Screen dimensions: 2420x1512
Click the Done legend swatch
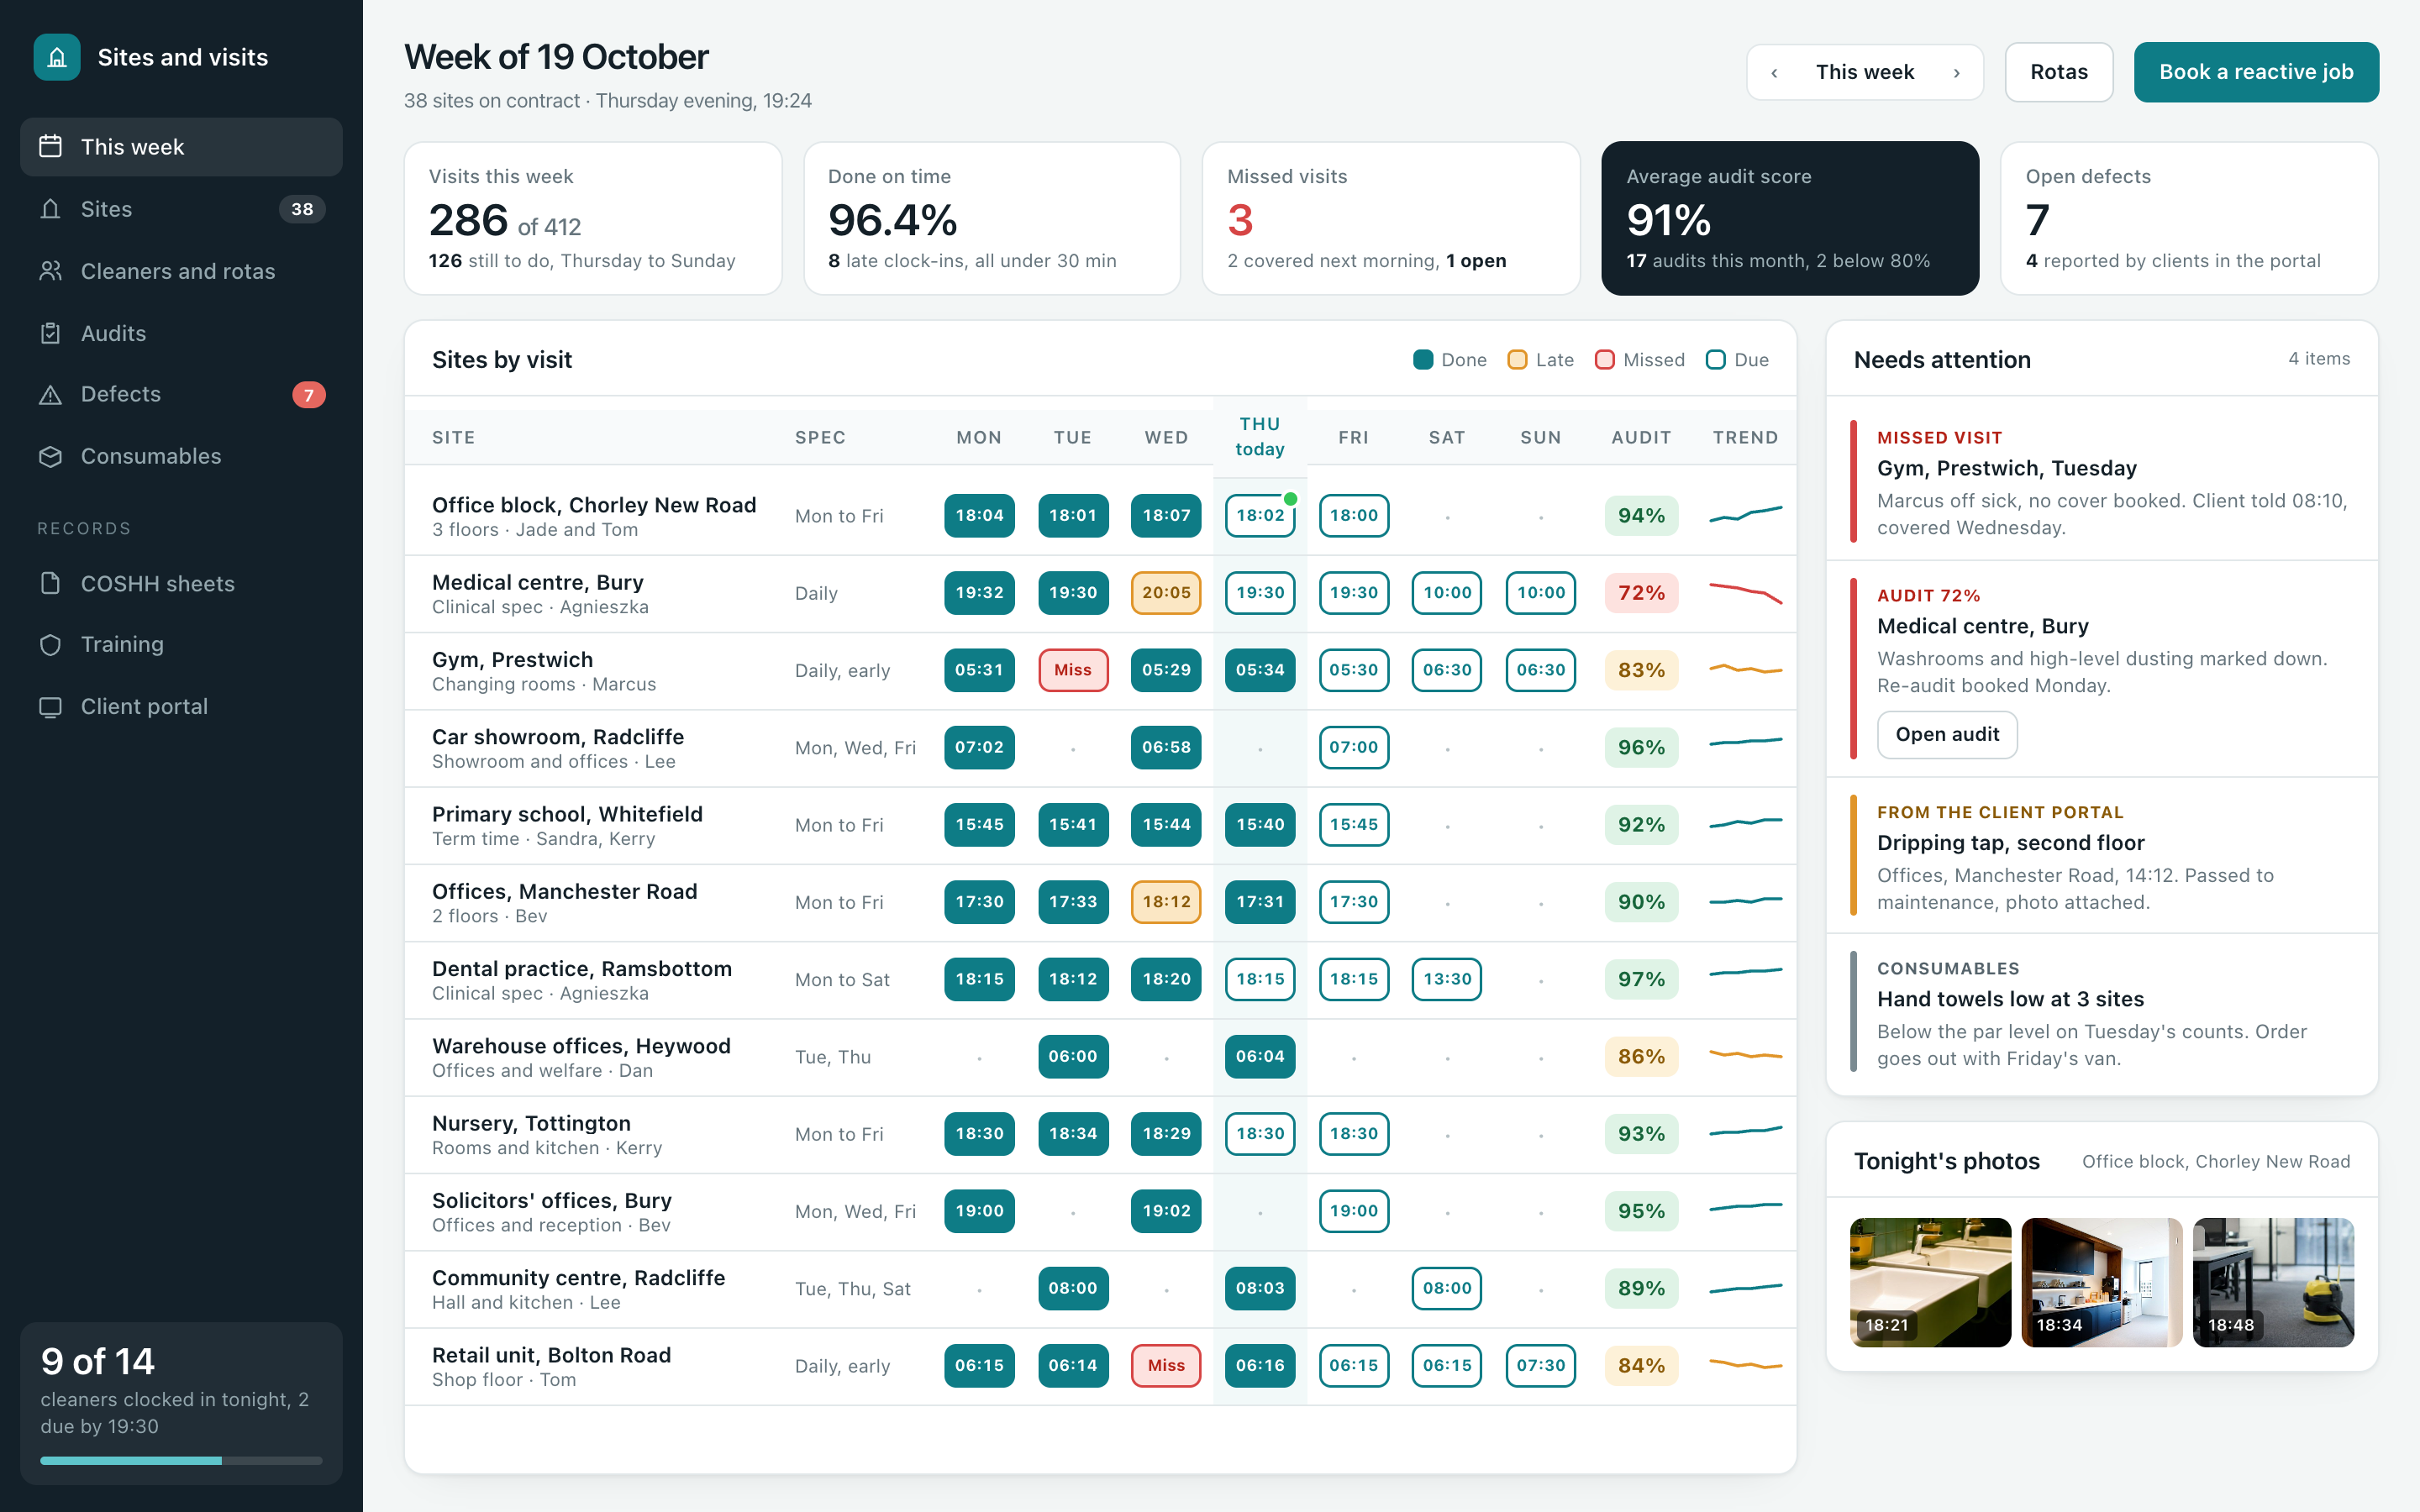tap(1423, 360)
